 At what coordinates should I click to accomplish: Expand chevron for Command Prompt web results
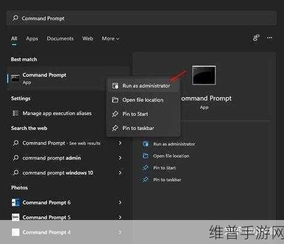[x=120, y=143]
